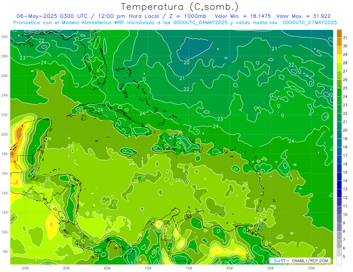The width and height of the screenshot is (353, 272).
Task: Click the "28" contour label near 8N
Action: [235, 253]
